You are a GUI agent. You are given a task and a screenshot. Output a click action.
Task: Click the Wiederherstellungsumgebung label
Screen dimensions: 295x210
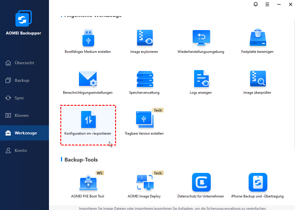201,52
